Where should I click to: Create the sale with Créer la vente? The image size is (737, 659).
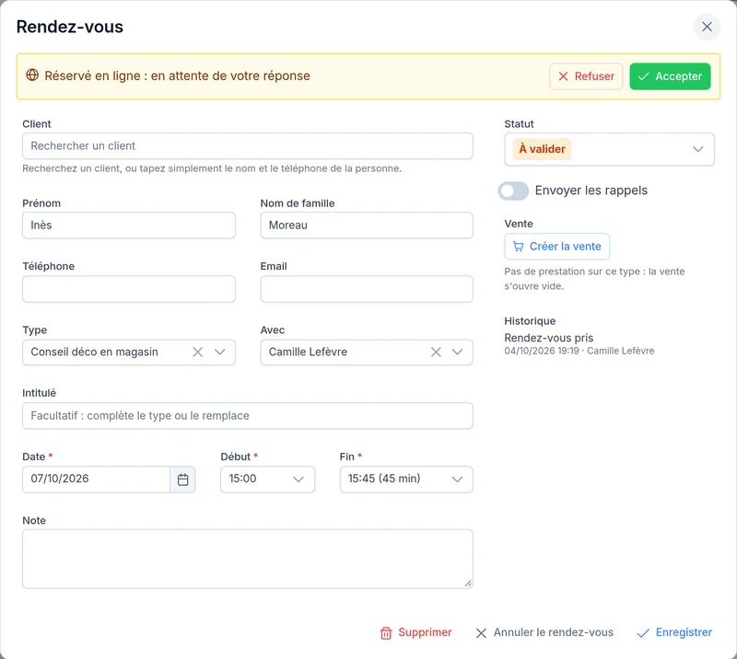[557, 247]
